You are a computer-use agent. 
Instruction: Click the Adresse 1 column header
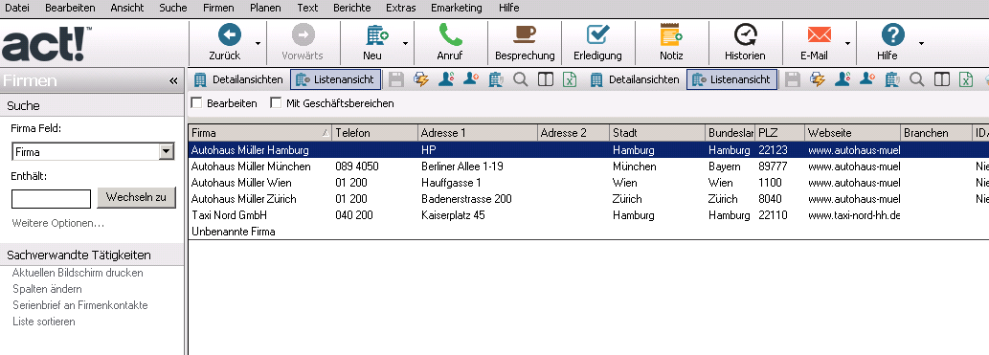[x=478, y=133]
